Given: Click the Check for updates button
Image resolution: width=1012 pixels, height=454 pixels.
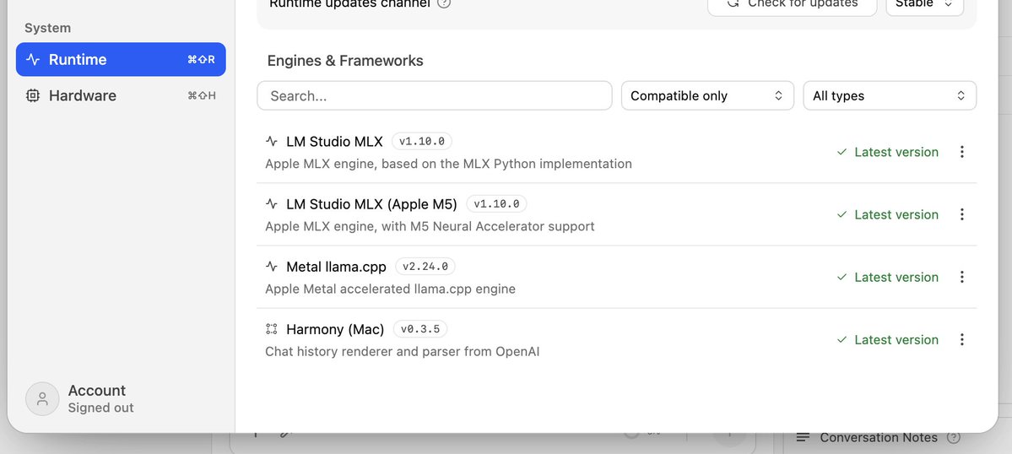Looking at the screenshot, I should [793, 5].
